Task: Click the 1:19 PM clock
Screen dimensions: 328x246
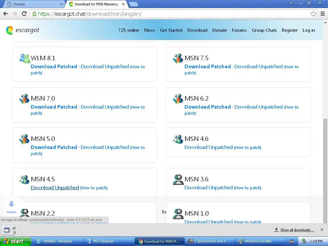Action: pos(316,242)
